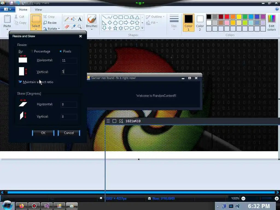Close the Resize and Skew dialog
The height and width of the screenshot is (210, 280).
click(x=81, y=36)
